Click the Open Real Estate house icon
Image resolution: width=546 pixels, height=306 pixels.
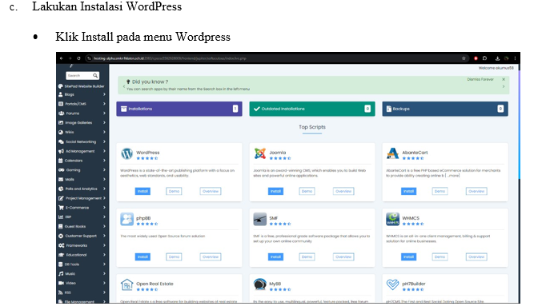click(126, 284)
